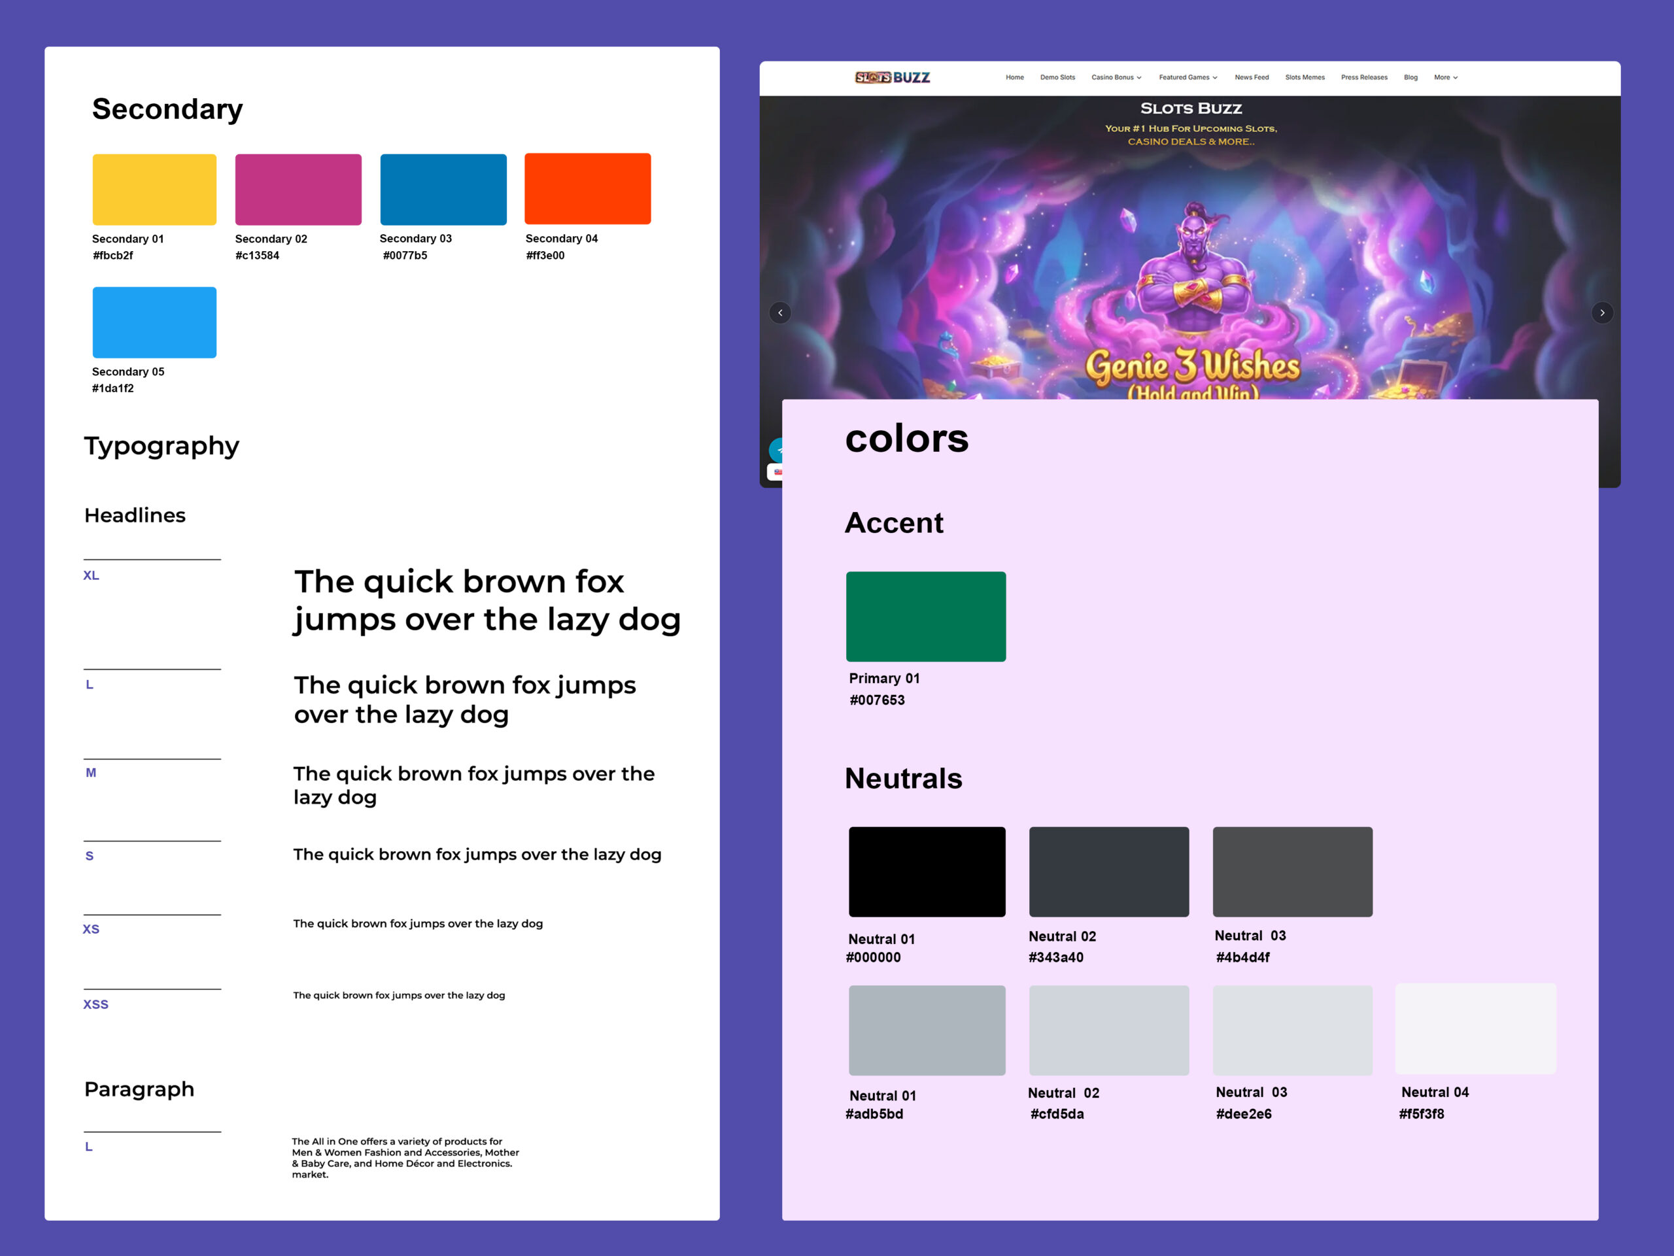This screenshot has width=1674, height=1256.
Task: Click the hex code #fbcb2f
Action: 112,256
